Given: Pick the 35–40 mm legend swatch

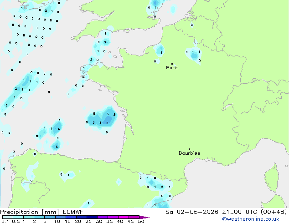Looking at the screenshot, I should (x=113, y=217).
